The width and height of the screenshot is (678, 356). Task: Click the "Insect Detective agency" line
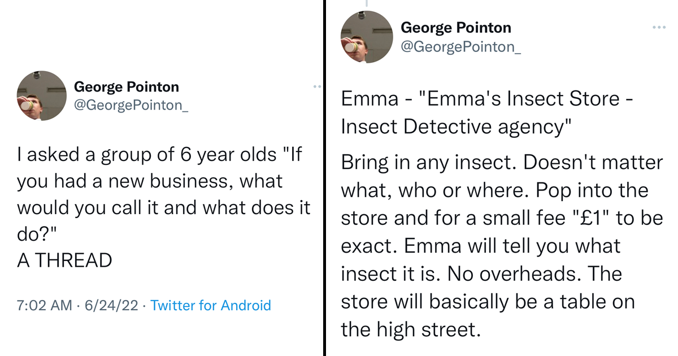[455, 127]
